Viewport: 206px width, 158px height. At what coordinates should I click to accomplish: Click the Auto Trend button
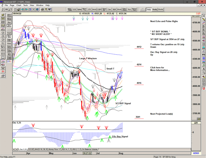9,19
